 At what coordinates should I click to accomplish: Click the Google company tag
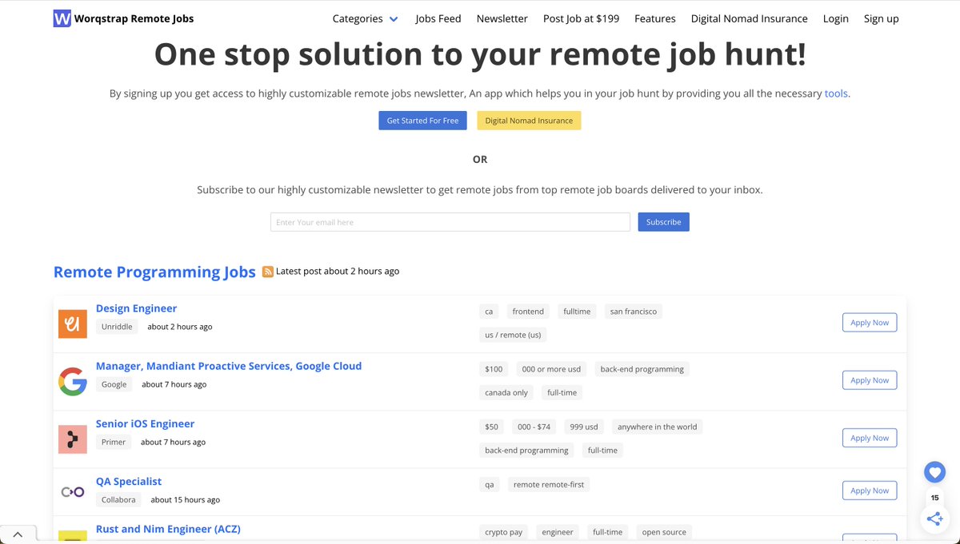click(x=114, y=384)
